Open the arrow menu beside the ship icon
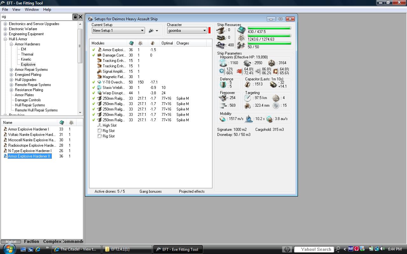 tap(157, 31)
